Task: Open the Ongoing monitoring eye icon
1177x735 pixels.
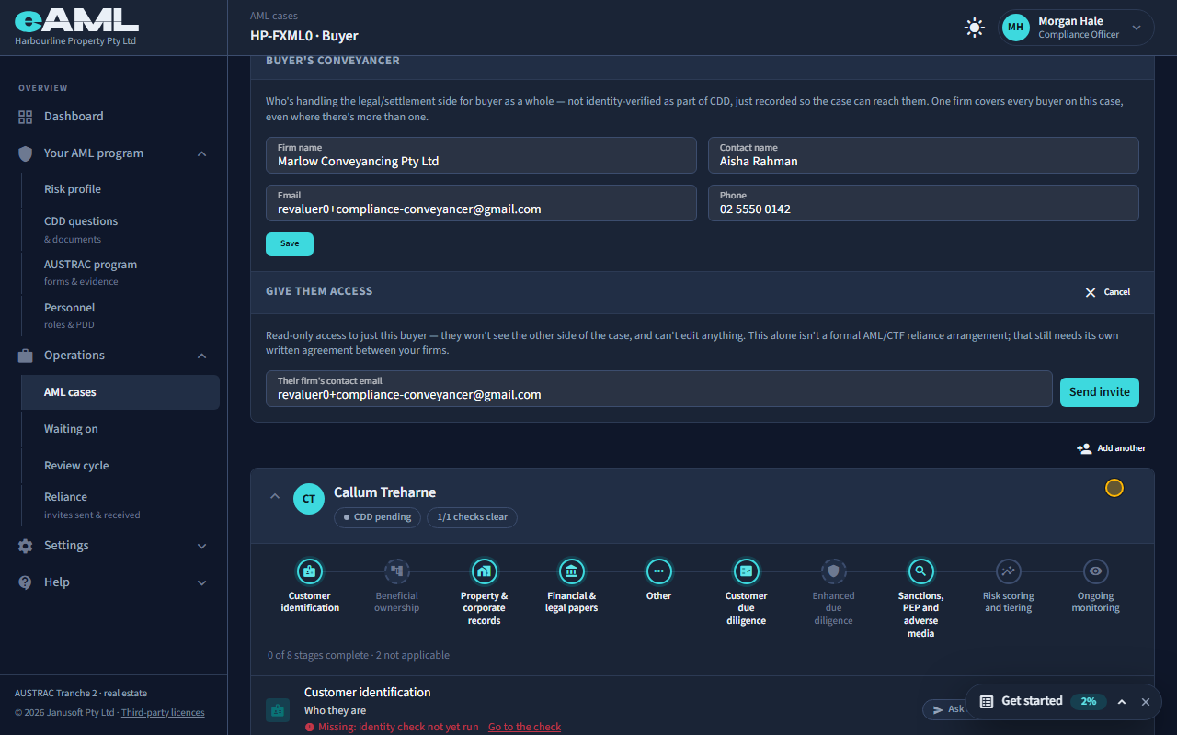Action: pos(1095,571)
